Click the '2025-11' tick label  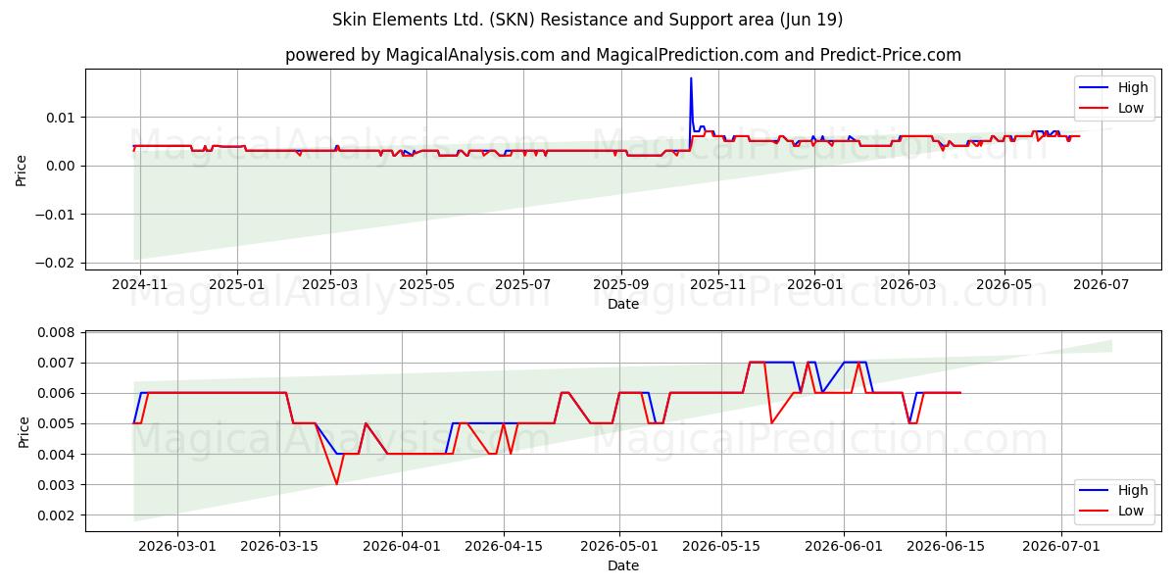click(718, 284)
